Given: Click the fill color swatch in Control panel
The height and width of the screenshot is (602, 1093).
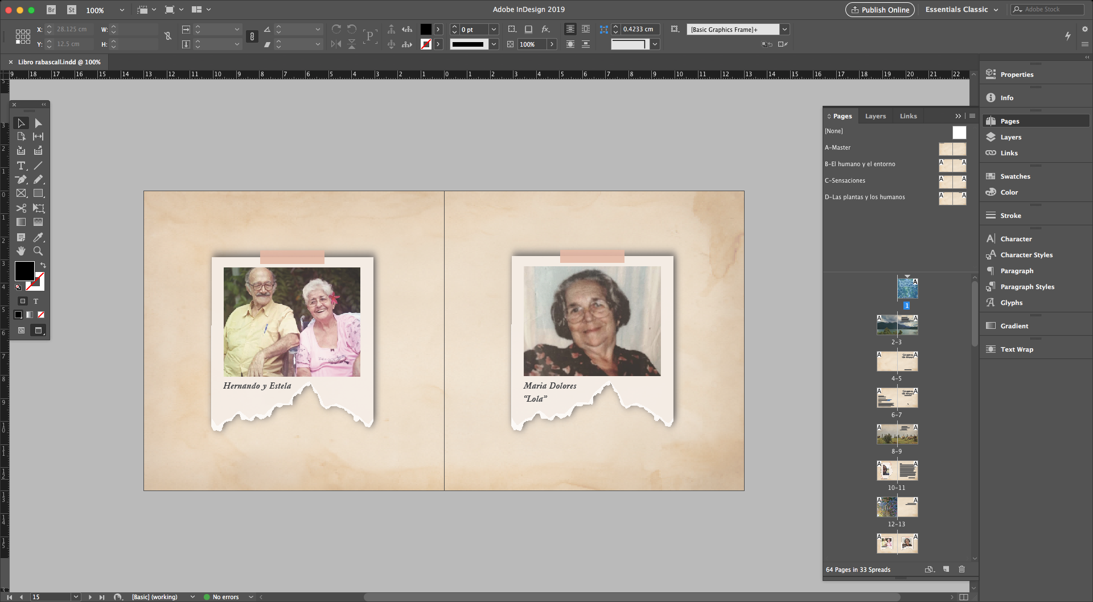Looking at the screenshot, I should pyautogui.click(x=426, y=29).
